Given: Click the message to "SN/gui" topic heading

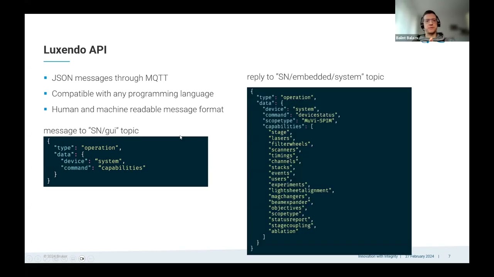Looking at the screenshot, I should coord(91,131).
